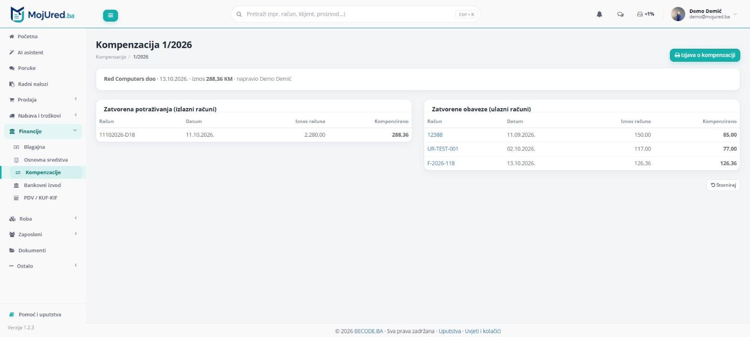Open the MojUred.ba logo home link
Viewport: 750px width, 337px height.
coord(43,14)
